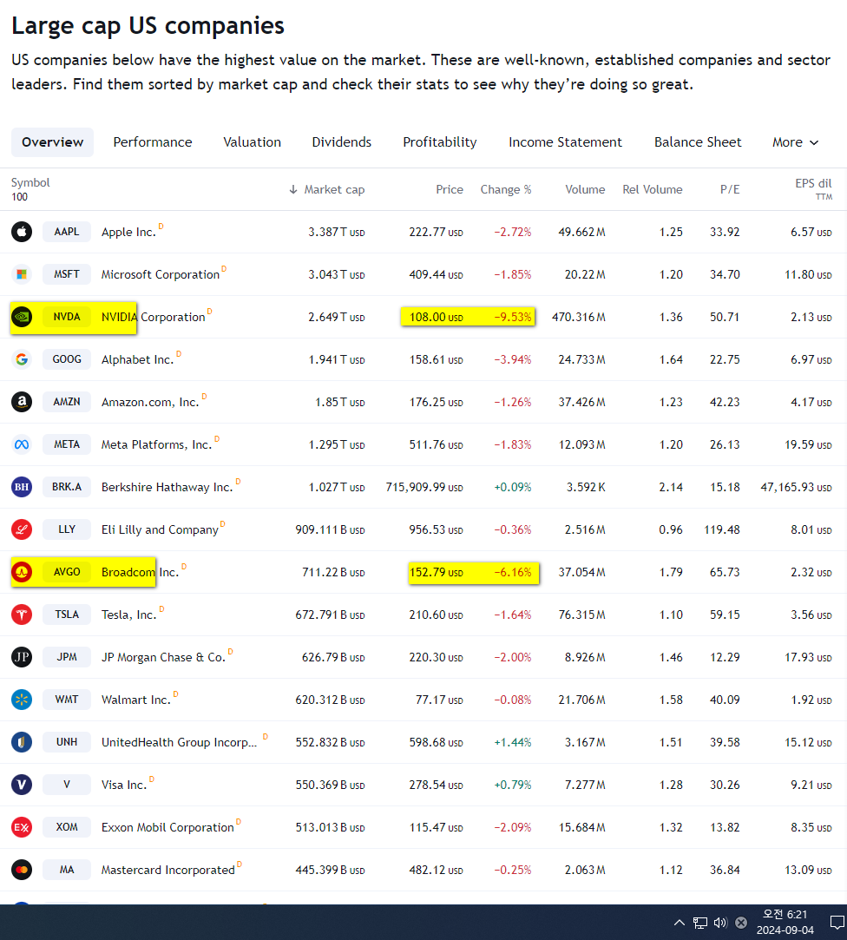Image resolution: width=847 pixels, height=940 pixels.
Task: Open the Income Statement tab
Action: click(x=565, y=142)
